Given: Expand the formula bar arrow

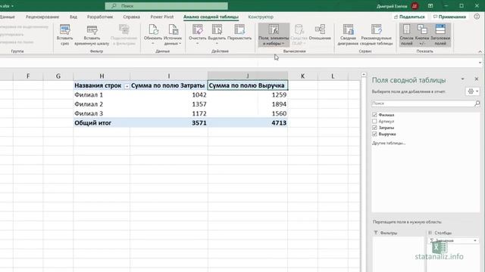Looking at the screenshot, I should click(x=480, y=63).
